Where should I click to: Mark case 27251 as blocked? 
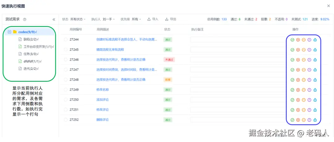(x=304, y=110)
